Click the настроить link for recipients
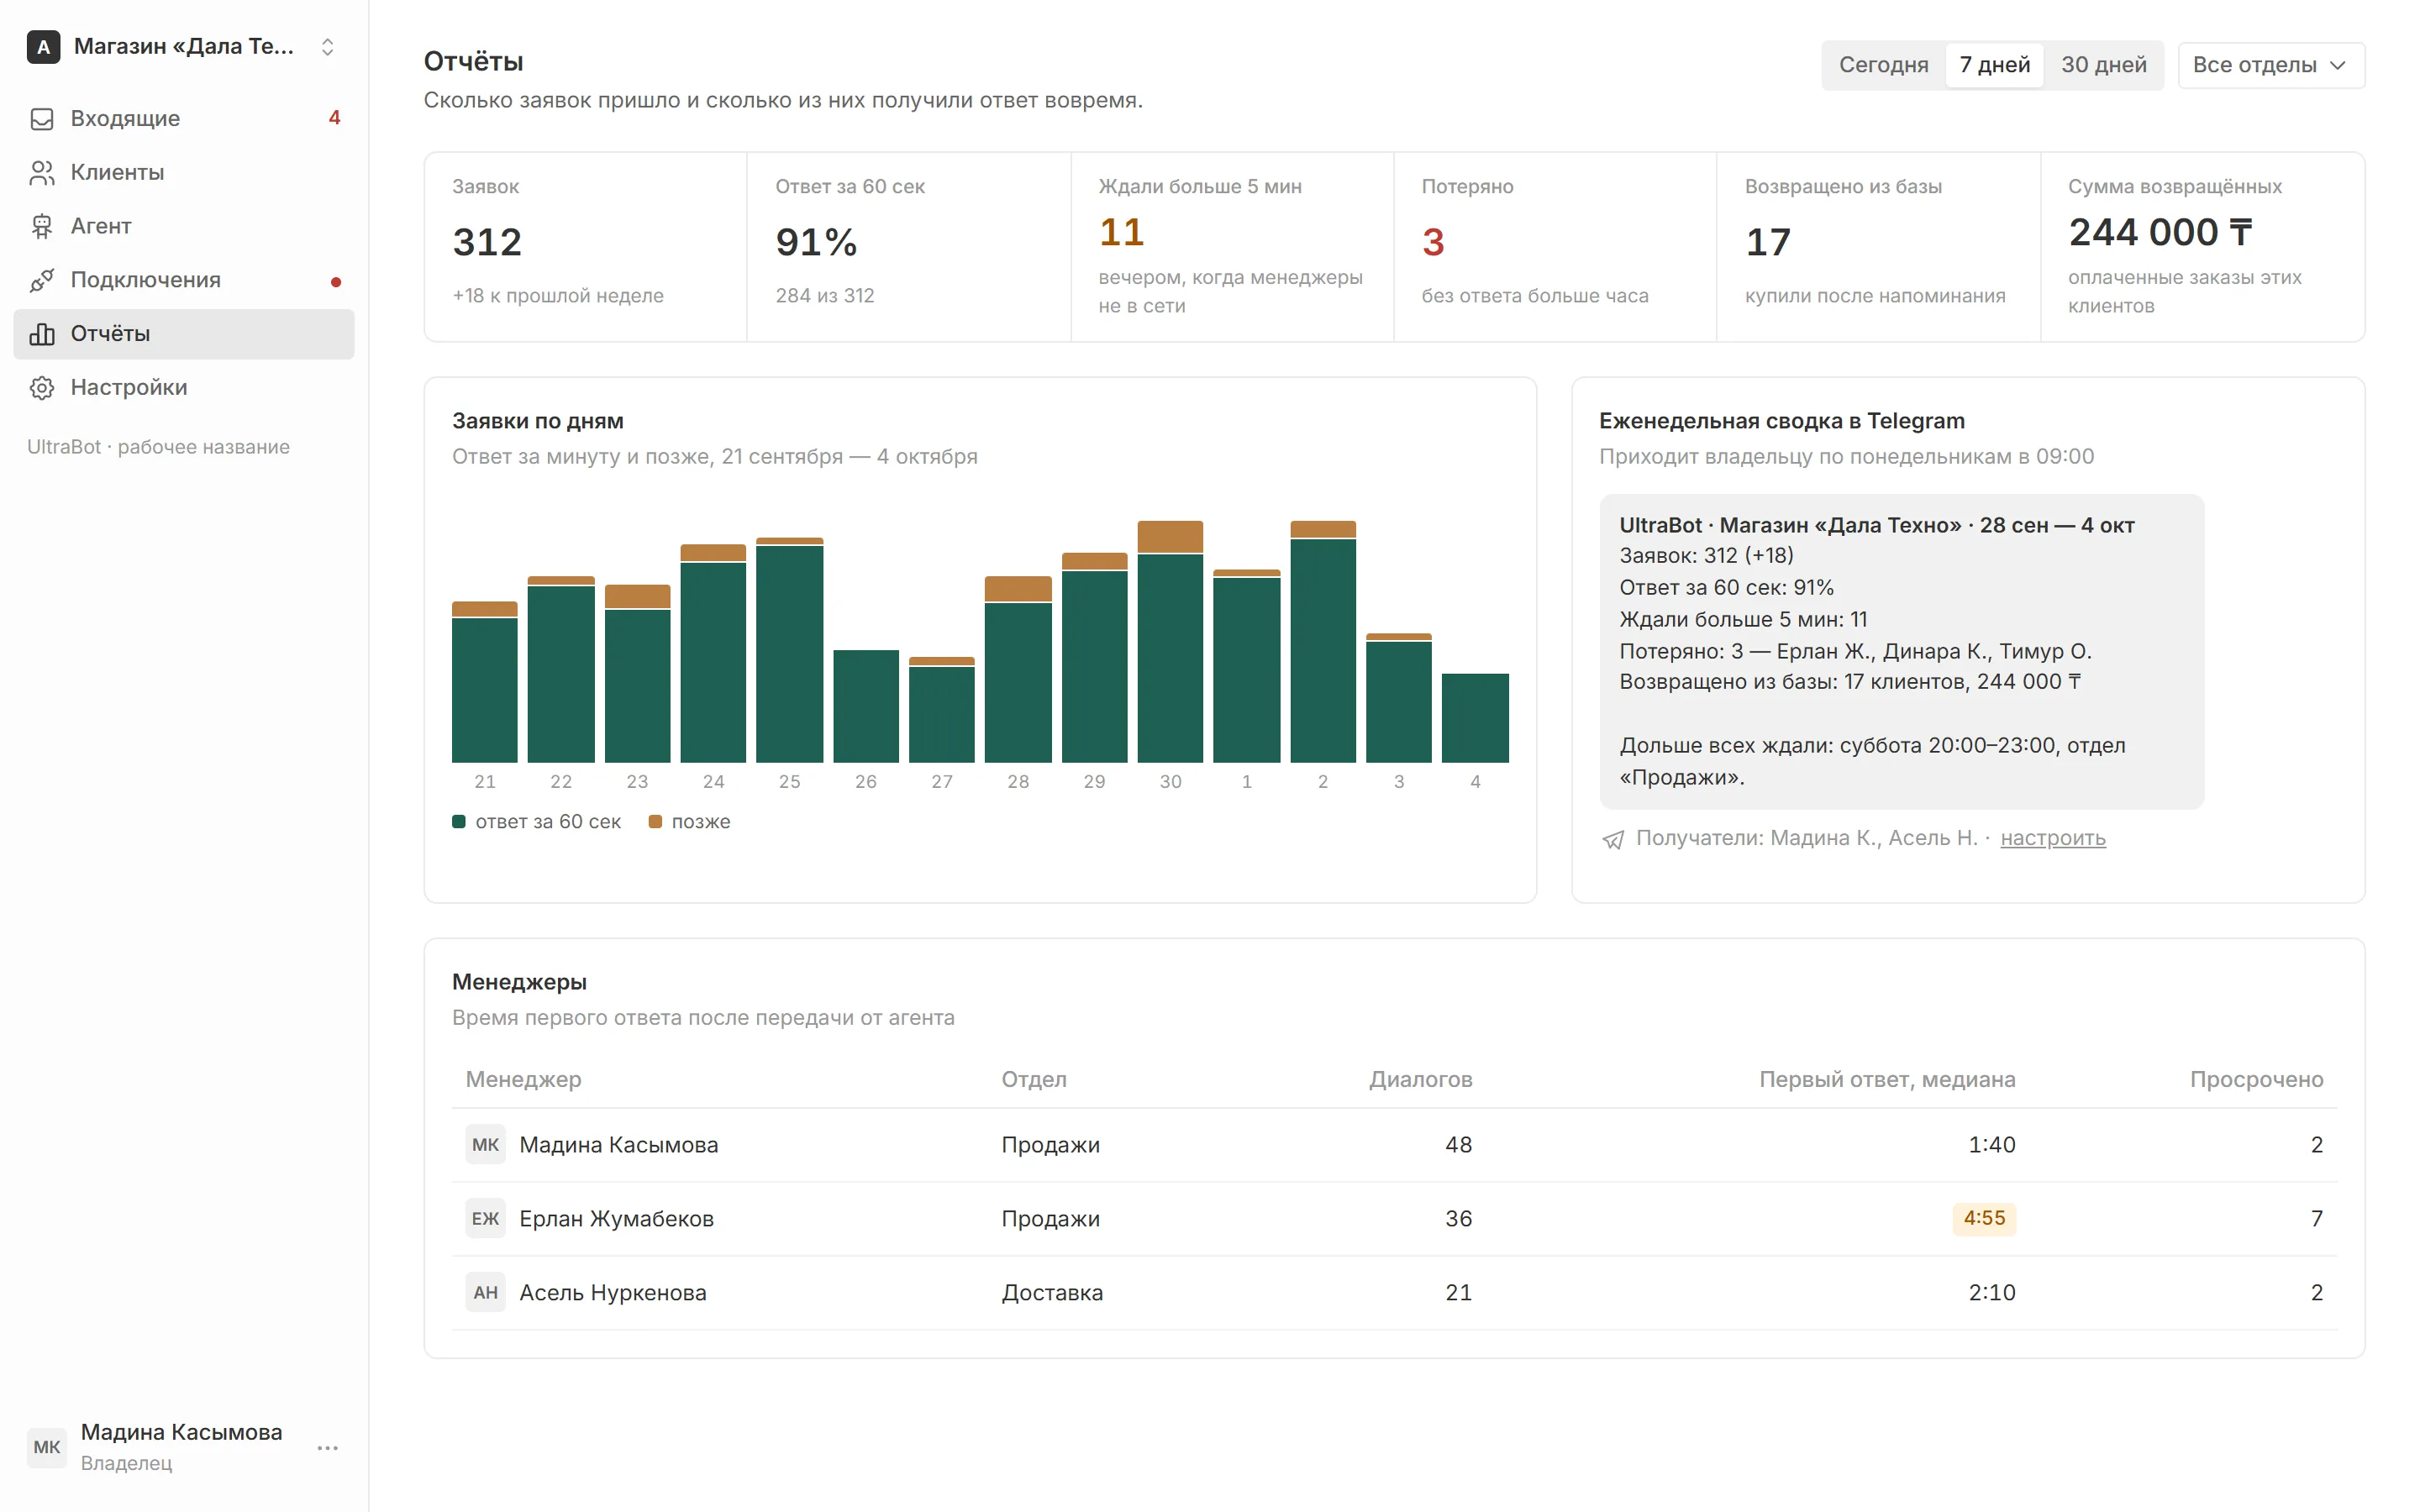This screenshot has width=2420, height=1512. pyautogui.click(x=2053, y=838)
